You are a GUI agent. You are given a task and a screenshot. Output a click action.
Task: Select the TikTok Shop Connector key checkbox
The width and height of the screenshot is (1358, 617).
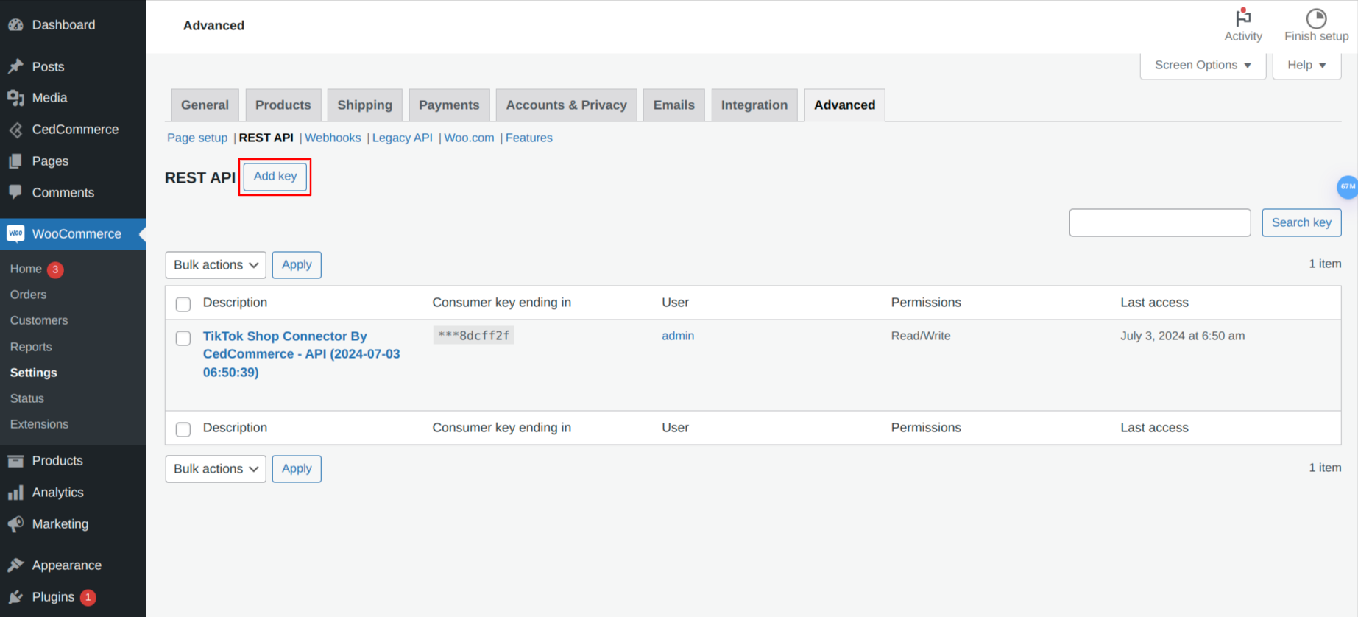tap(183, 338)
